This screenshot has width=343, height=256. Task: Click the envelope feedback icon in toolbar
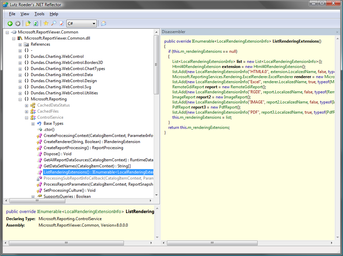(104, 23)
